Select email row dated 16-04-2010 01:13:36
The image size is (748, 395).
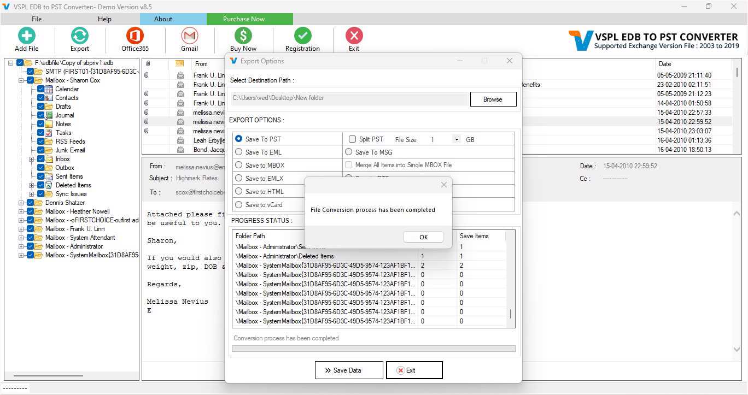pos(437,140)
